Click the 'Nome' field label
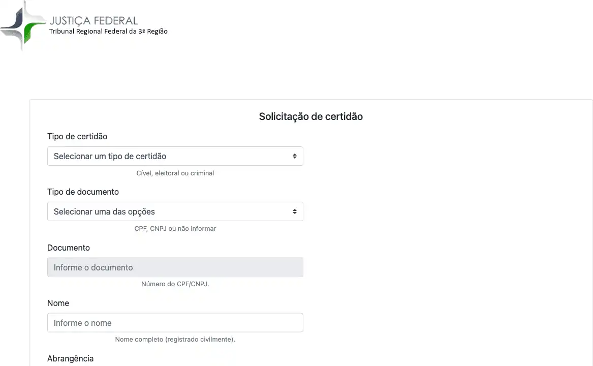The width and height of the screenshot is (593, 366). 58,303
